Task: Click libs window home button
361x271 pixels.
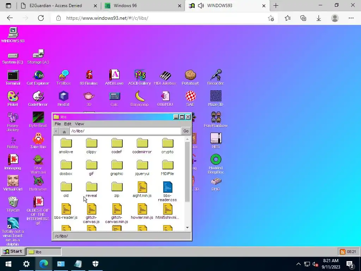Action: [x=64, y=131]
